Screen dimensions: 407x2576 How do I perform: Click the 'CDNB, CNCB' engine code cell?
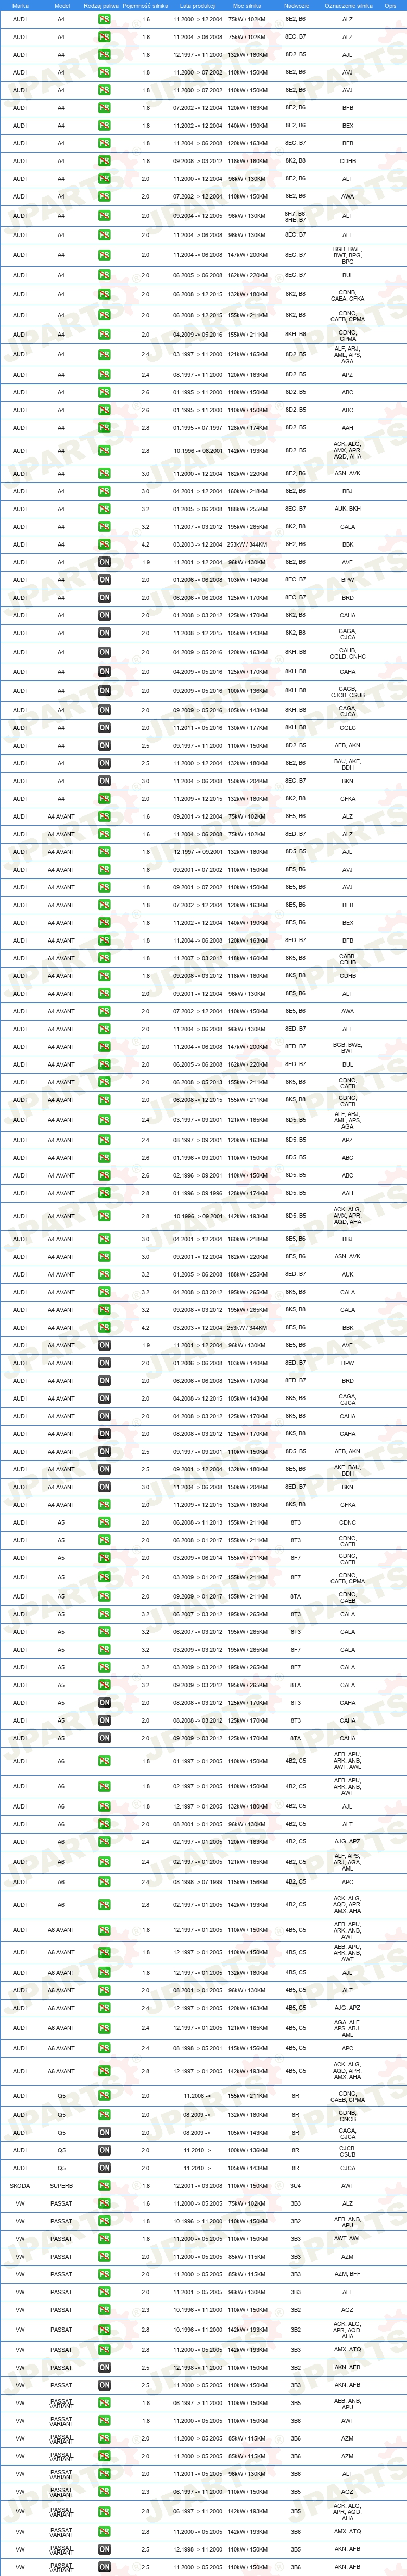[348, 2115]
